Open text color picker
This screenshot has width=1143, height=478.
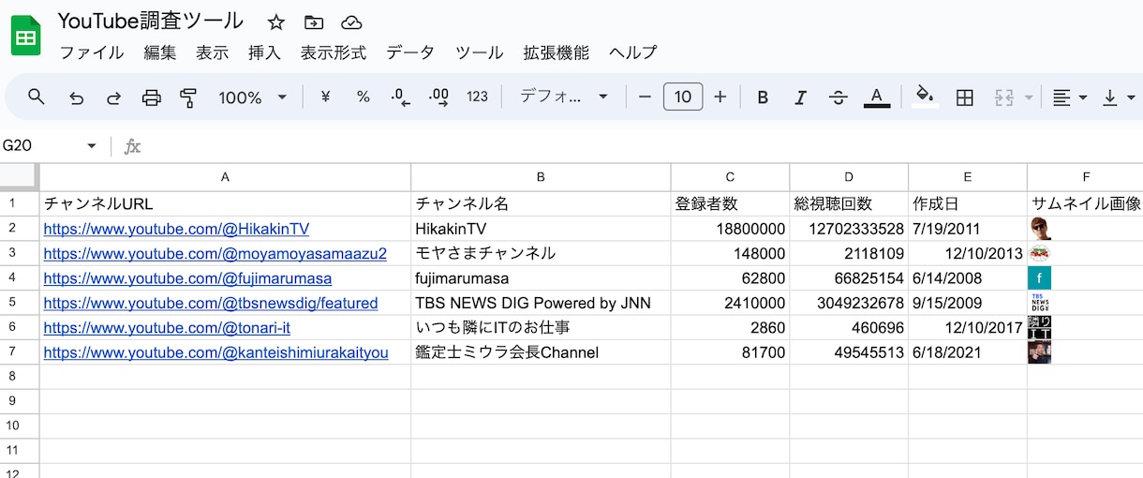point(877,97)
